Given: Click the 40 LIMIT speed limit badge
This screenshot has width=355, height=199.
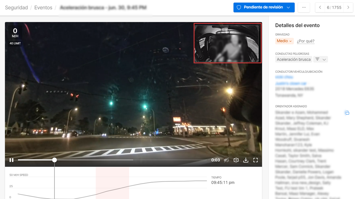Looking at the screenshot, I should [15, 43].
